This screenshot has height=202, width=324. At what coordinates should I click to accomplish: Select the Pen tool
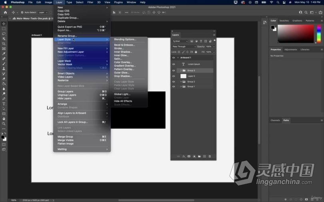4,99
